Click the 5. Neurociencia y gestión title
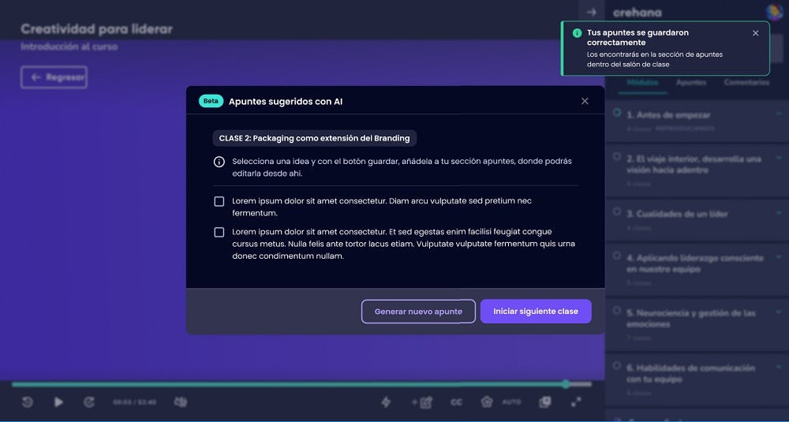The image size is (789, 422). pos(691,319)
